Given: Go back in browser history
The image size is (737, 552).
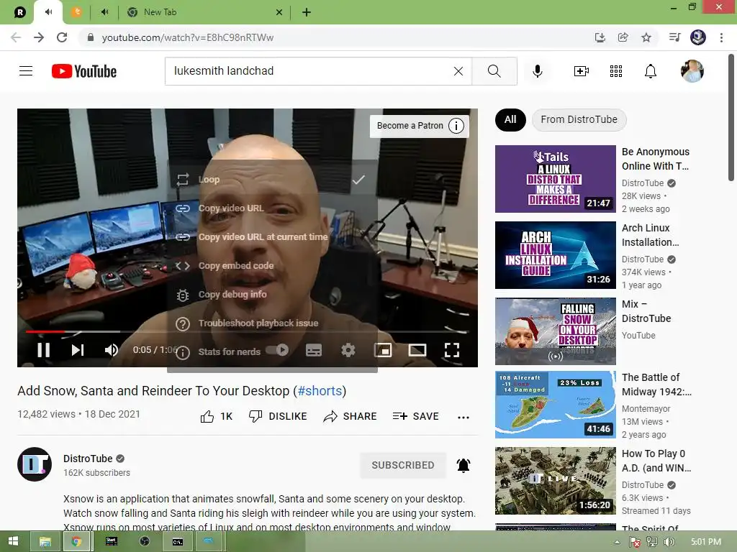Looking at the screenshot, I should tap(16, 37).
